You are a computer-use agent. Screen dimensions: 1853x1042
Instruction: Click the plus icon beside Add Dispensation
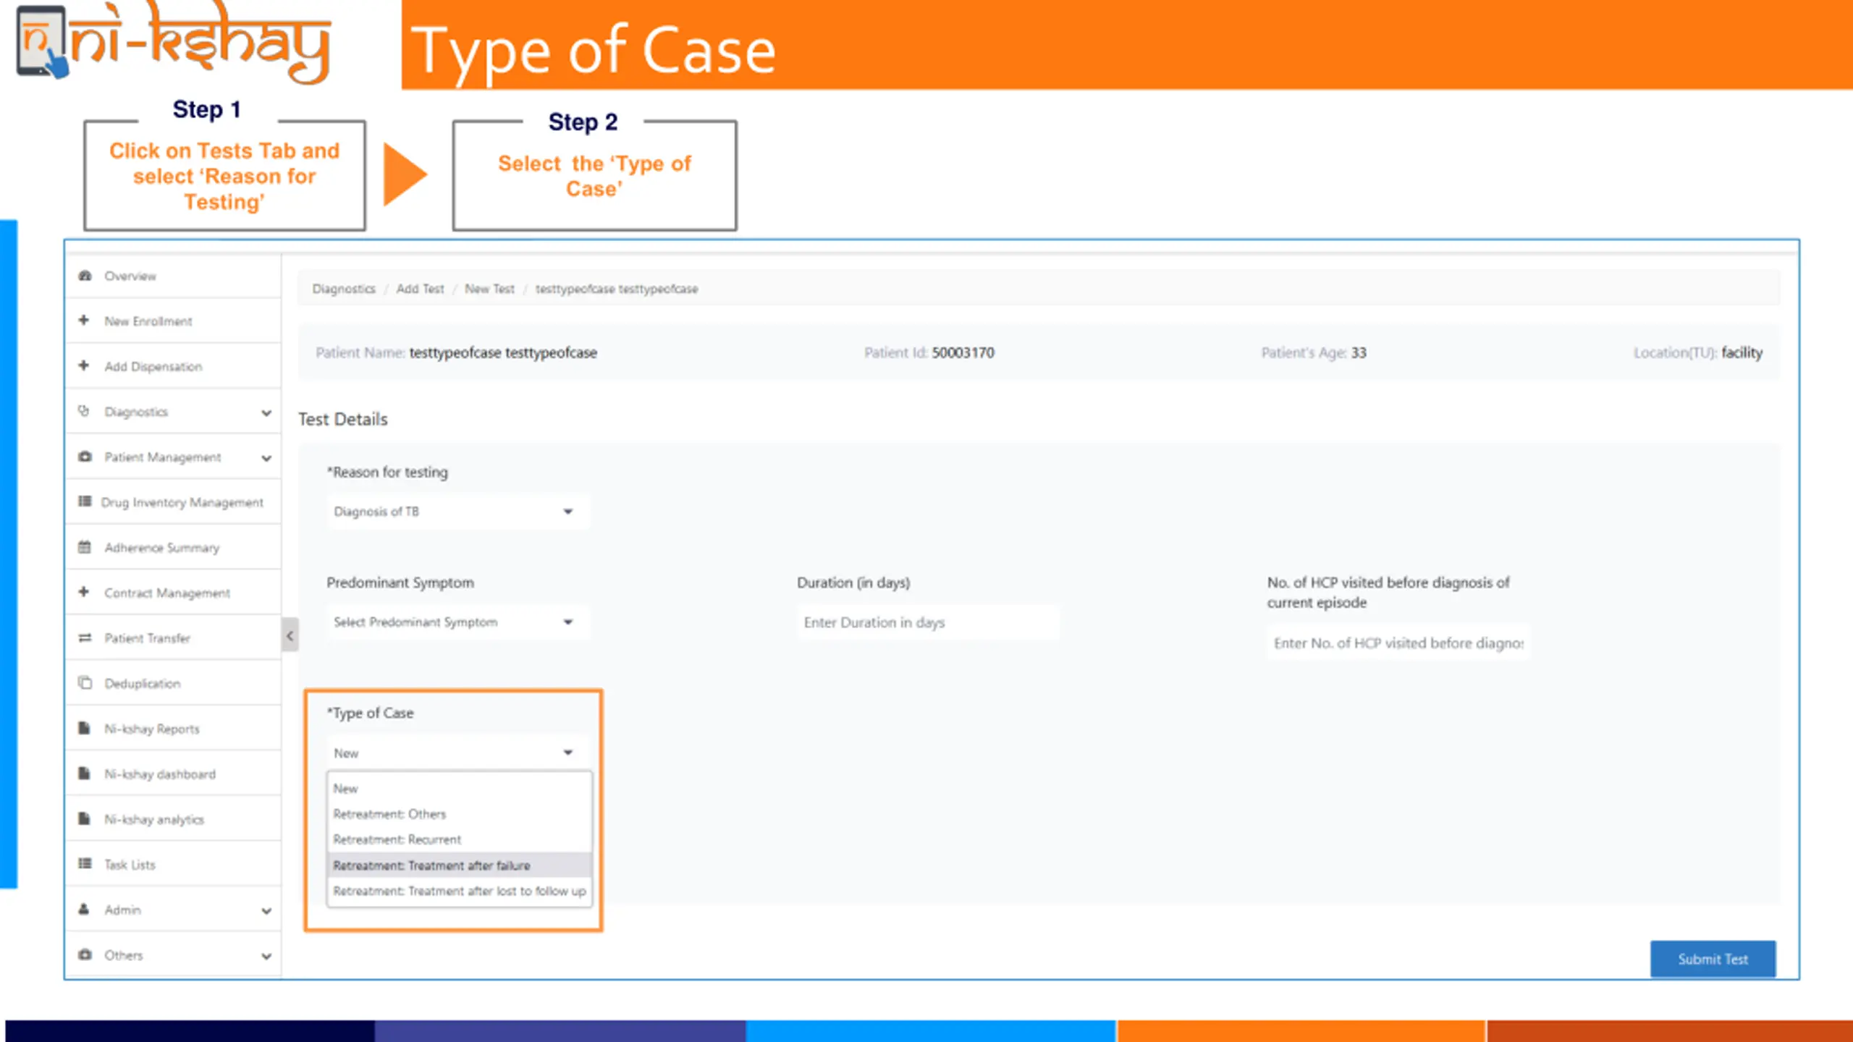[x=84, y=365]
